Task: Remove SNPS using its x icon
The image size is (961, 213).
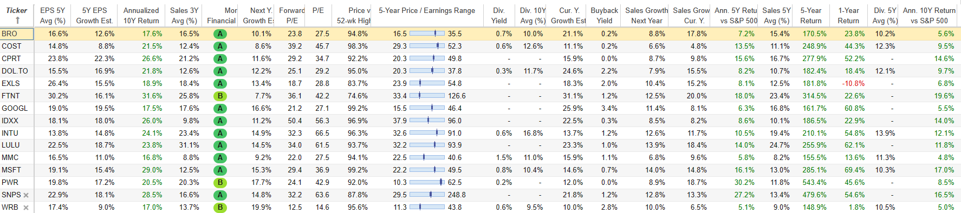Action: point(26,195)
